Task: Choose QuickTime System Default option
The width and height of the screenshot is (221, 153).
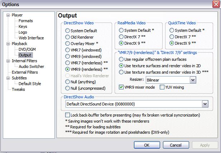Action: pos(172,30)
